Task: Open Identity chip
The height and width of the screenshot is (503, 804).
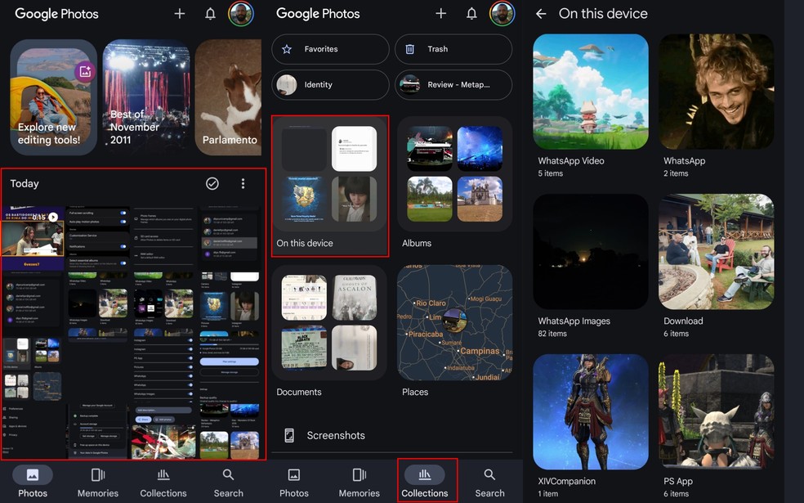Action: point(330,85)
